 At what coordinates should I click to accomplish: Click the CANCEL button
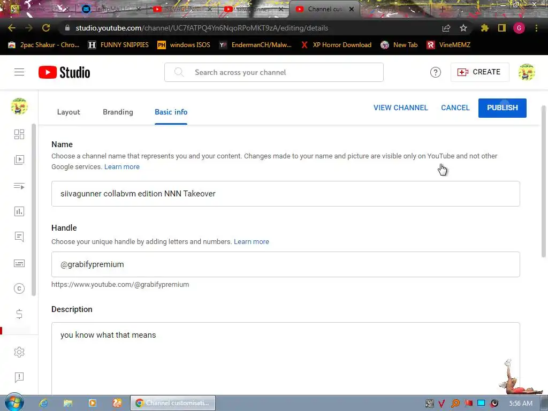click(x=455, y=108)
